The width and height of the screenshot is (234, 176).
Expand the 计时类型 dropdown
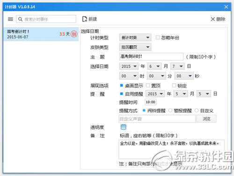pyautogui.click(x=135, y=37)
